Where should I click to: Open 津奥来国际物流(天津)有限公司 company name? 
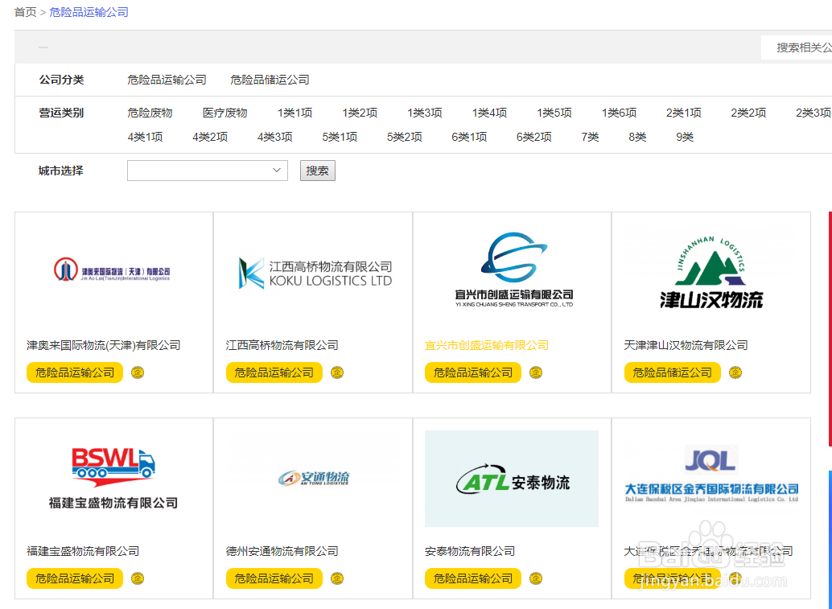[x=104, y=345]
